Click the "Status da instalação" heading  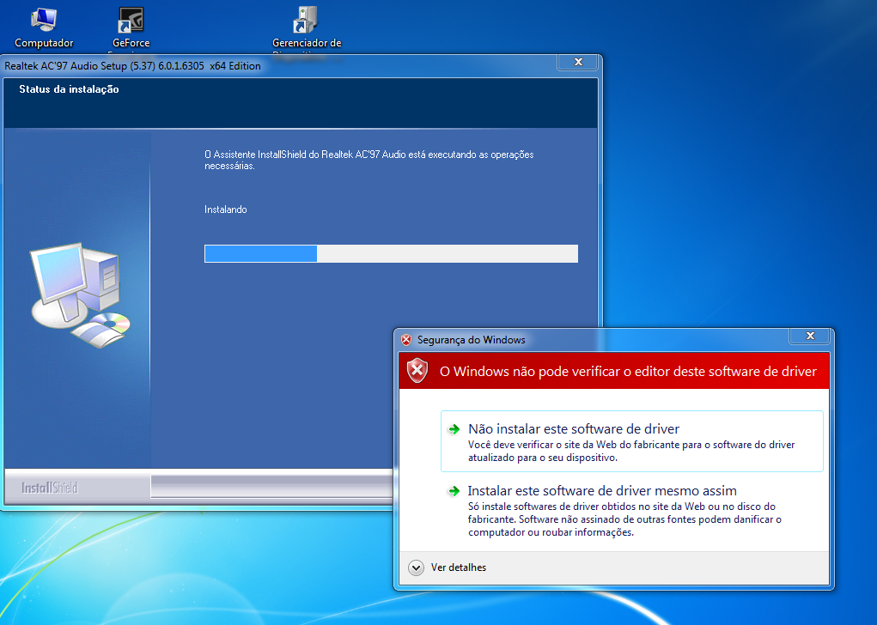69,89
